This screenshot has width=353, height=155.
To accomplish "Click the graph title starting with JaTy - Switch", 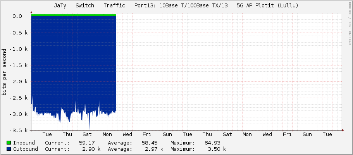I will pos(176,6).
